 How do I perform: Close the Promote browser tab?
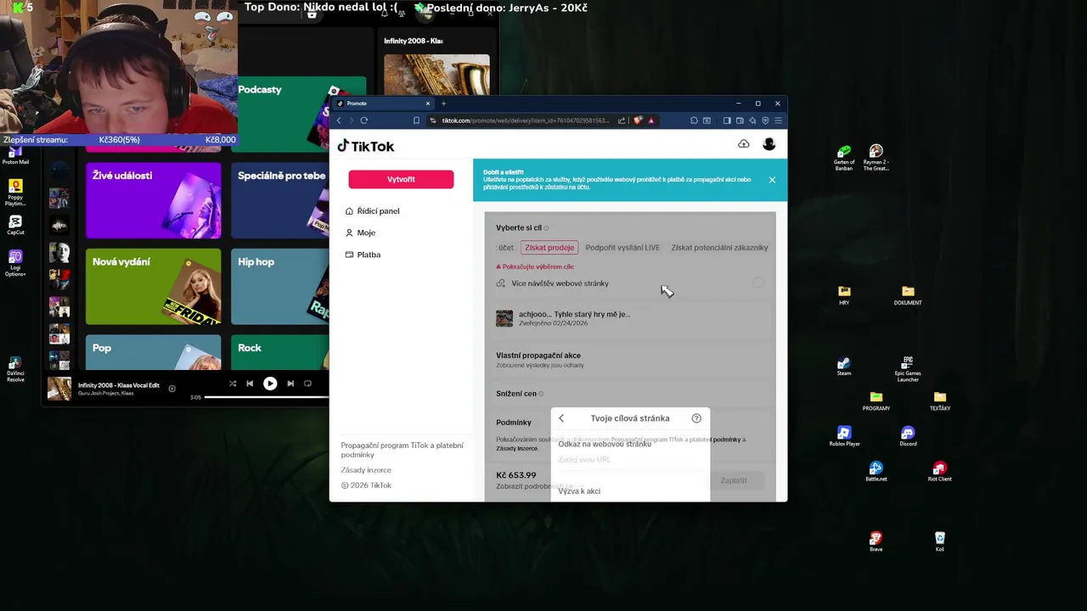428,104
